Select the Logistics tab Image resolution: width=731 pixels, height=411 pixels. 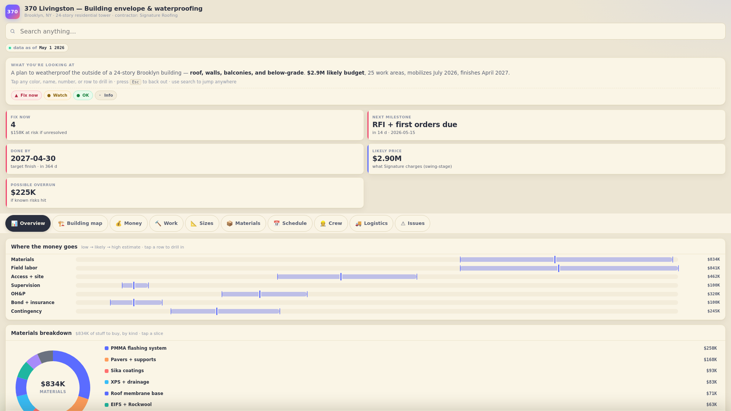pyautogui.click(x=371, y=223)
